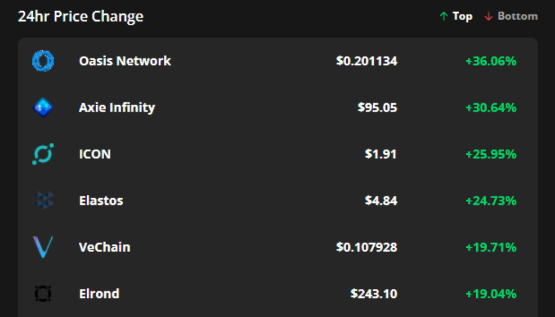Screen dimensions: 555x317
Task: Click the Oasis Network +36.06% change
Action: (x=491, y=61)
